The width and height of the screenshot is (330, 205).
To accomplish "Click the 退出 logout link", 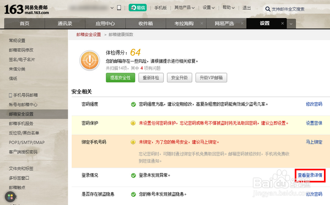I will coord(246,8).
